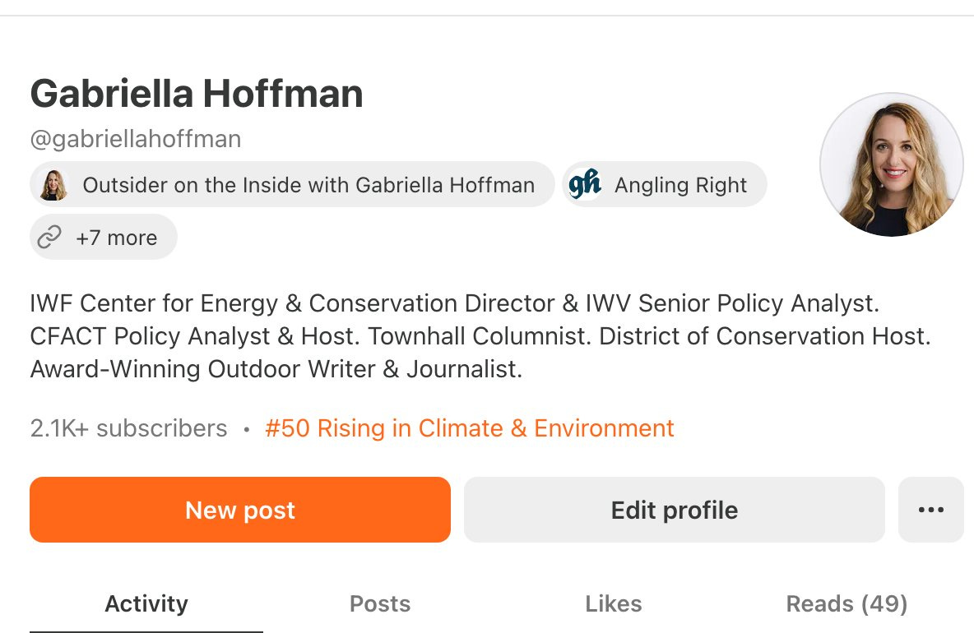
Task: Click the 2.1K+ subscribers count
Action: [x=128, y=428]
